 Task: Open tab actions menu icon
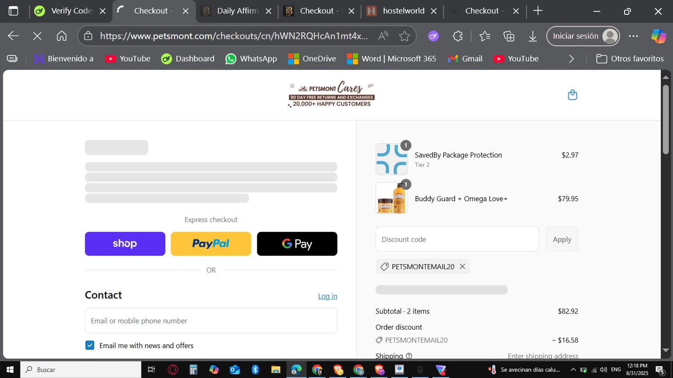click(x=13, y=11)
